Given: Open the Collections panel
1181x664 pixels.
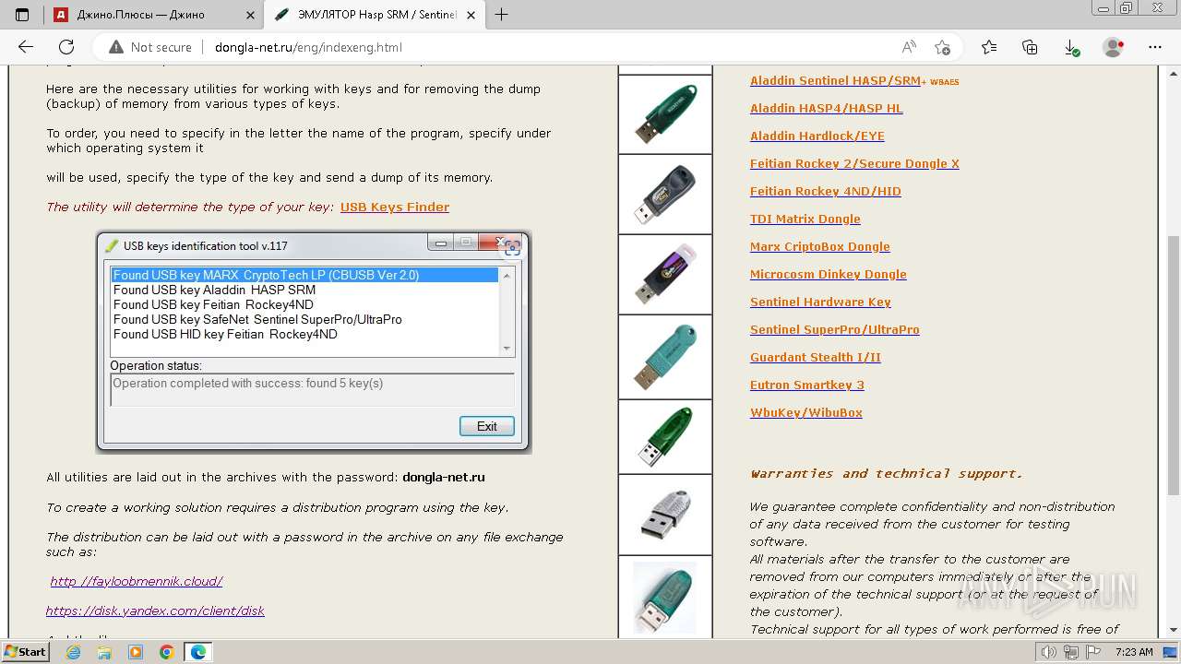Looking at the screenshot, I should 1030,47.
